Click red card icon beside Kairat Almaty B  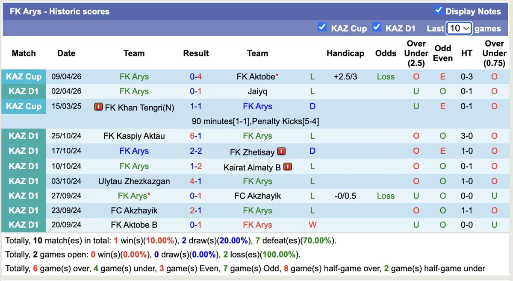pos(288,167)
